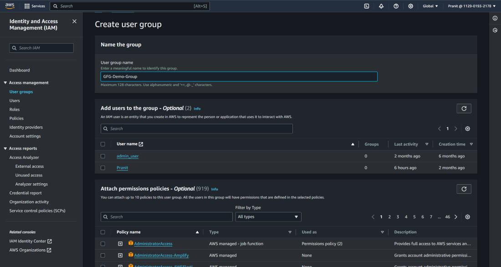Go to policies page 46
The image size is (501, 267).
(447, 217)
